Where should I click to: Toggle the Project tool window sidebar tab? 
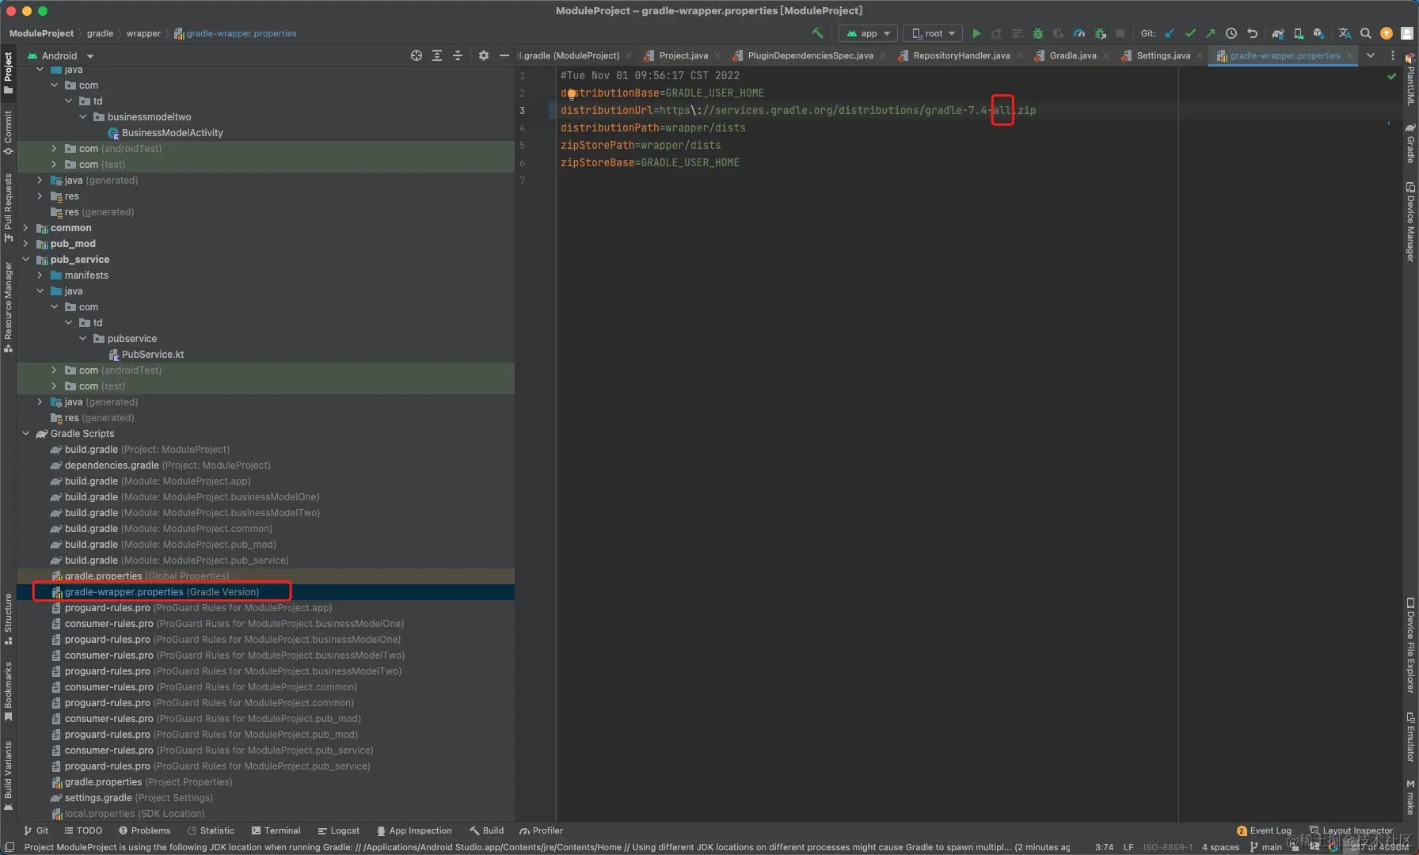point(8,71)
